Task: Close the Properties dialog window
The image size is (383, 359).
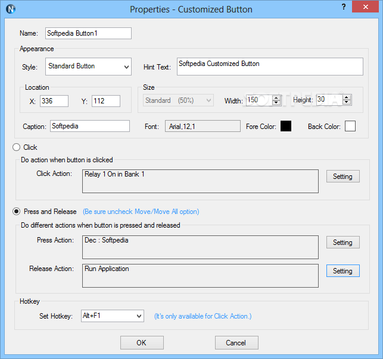Action: tap(365, 7)
